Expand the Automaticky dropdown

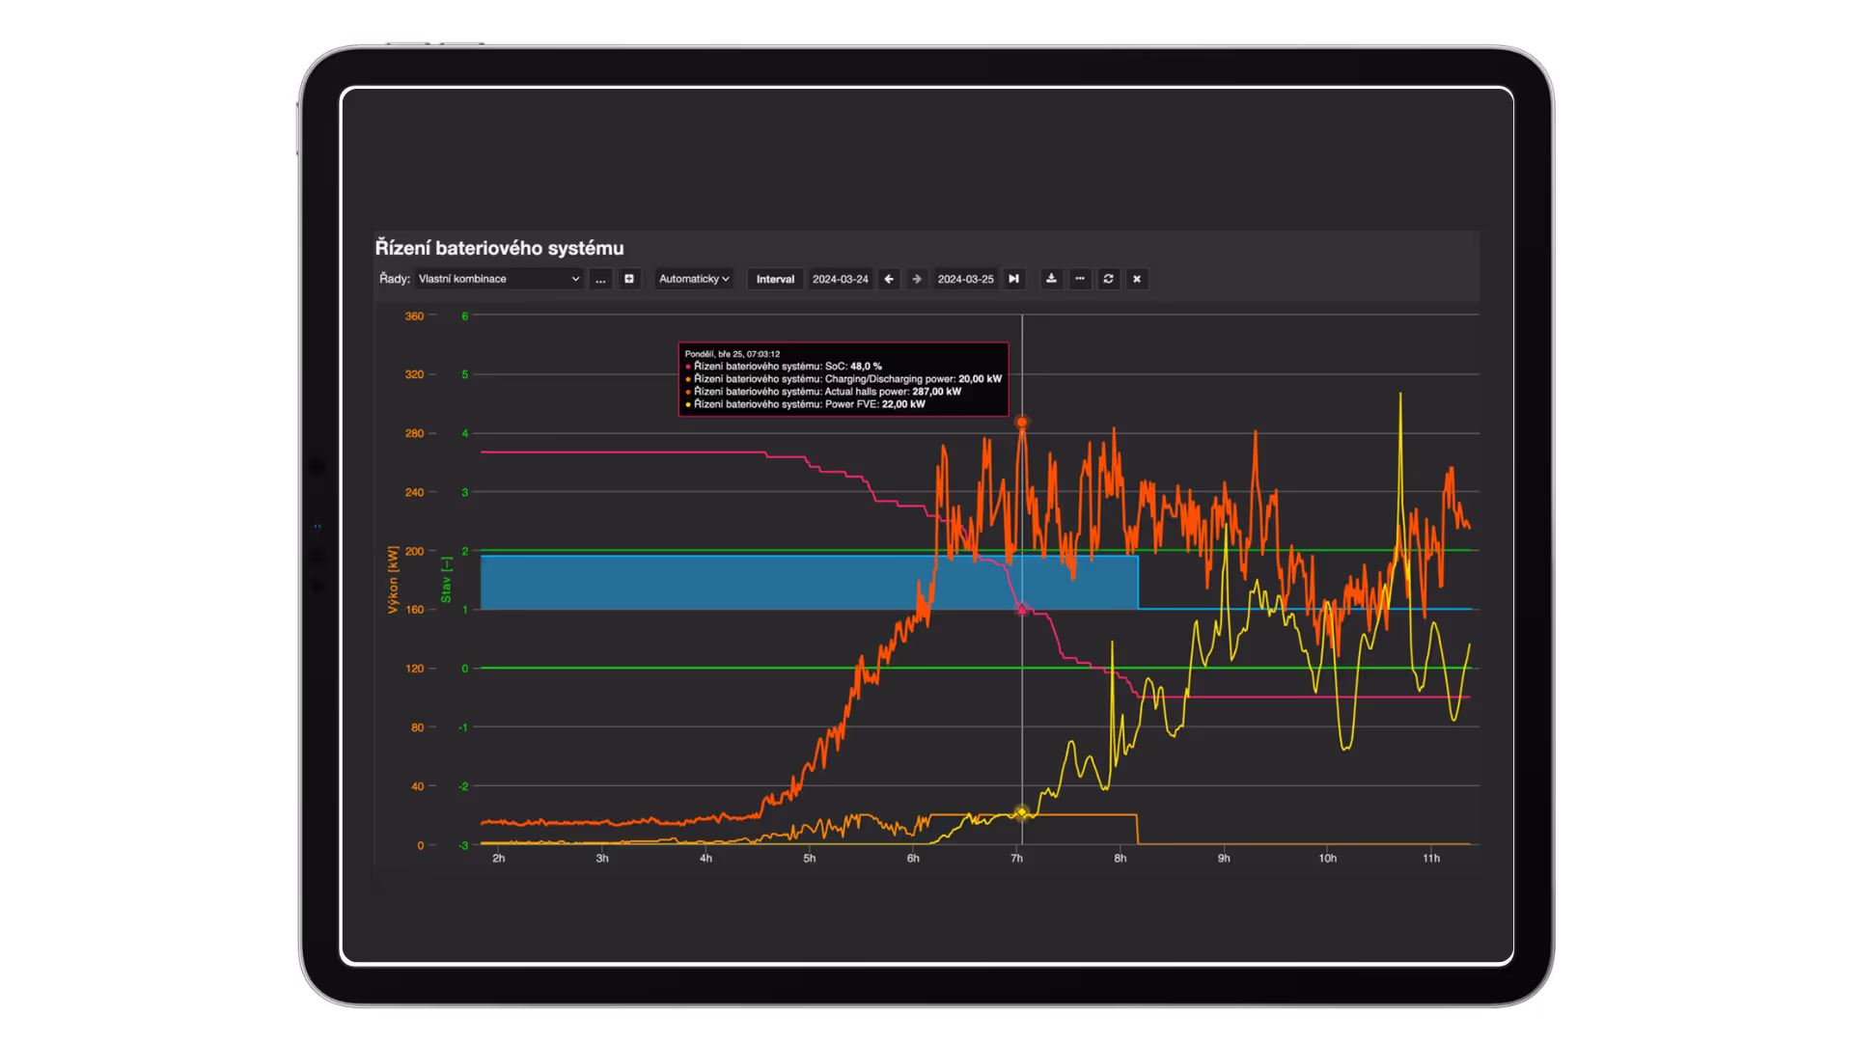pyautogui.click(x=693, y=279)
